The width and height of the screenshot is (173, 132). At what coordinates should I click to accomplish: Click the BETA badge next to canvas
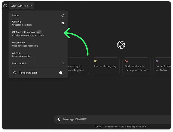tap(39, 32)
